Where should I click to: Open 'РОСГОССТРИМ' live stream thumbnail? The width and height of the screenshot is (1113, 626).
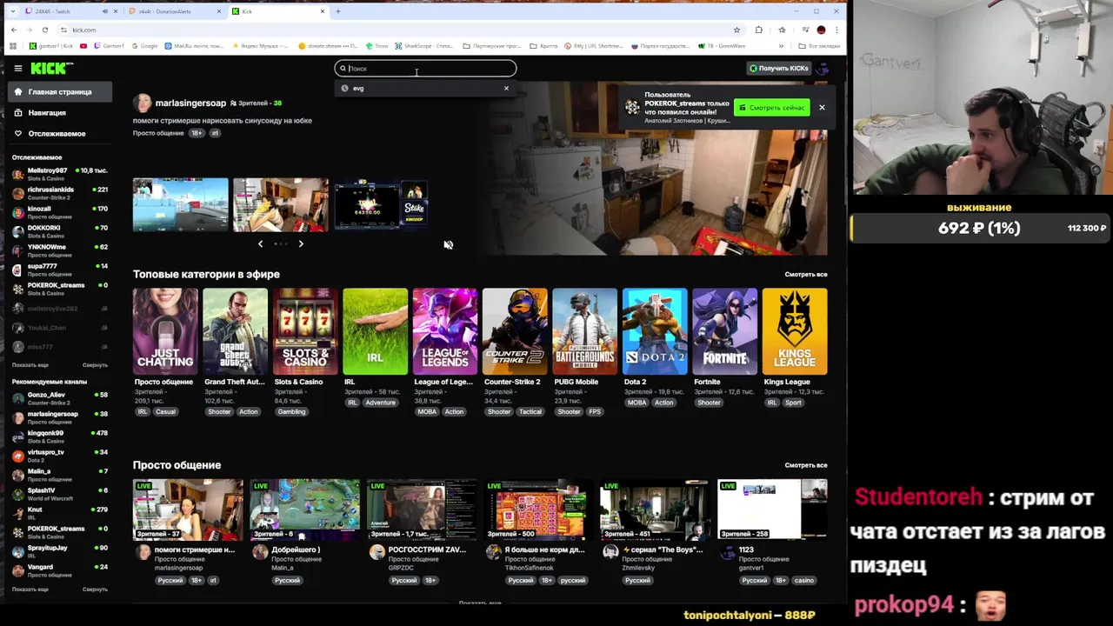[421, 509]
